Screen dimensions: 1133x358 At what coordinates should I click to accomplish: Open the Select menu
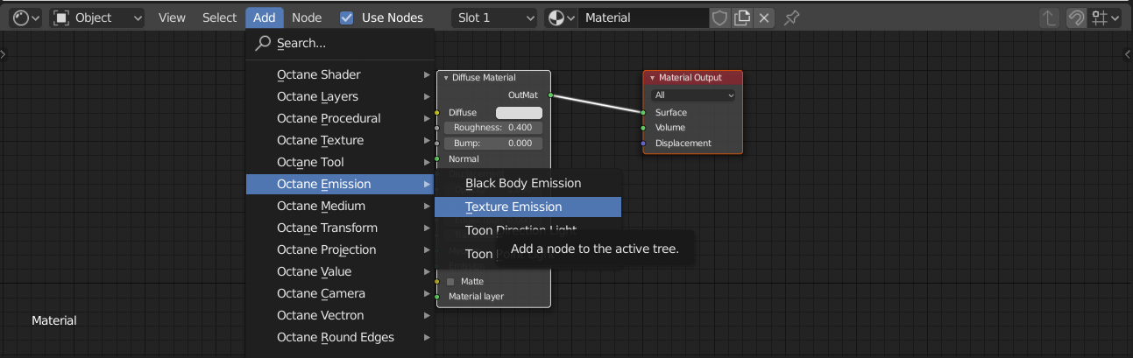point(219,18)
